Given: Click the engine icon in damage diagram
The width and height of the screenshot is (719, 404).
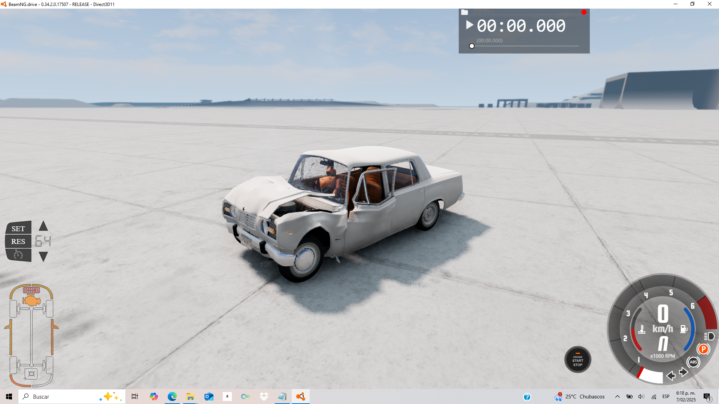Looking at the screenshot, I should pos(31,300).
